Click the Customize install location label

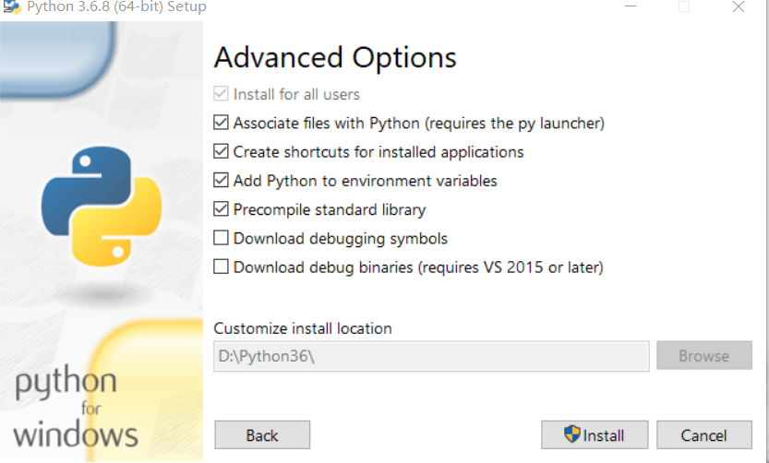click(303, 328)
